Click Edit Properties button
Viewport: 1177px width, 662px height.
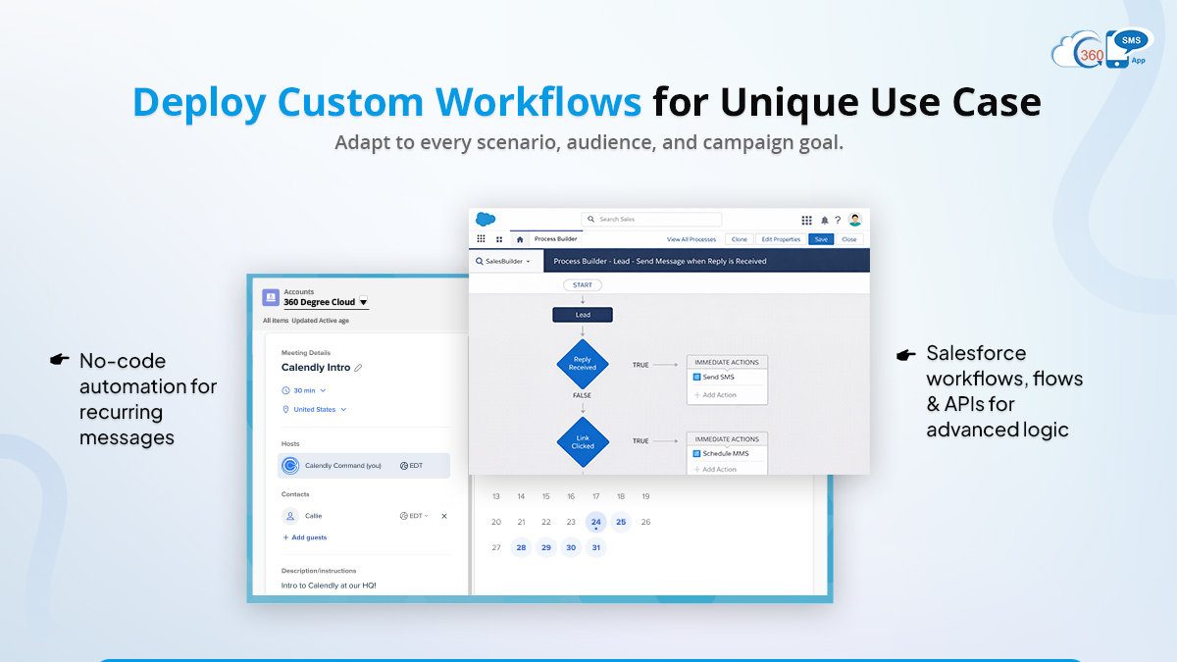point(781,239)
